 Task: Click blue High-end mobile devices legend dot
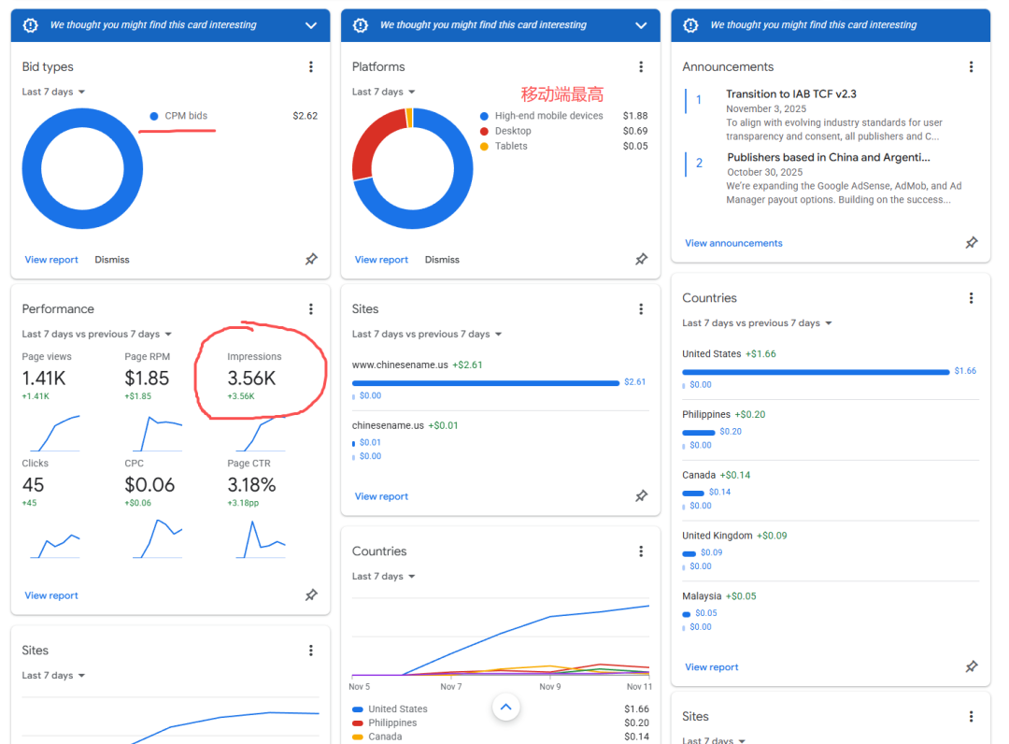(484, 116)
